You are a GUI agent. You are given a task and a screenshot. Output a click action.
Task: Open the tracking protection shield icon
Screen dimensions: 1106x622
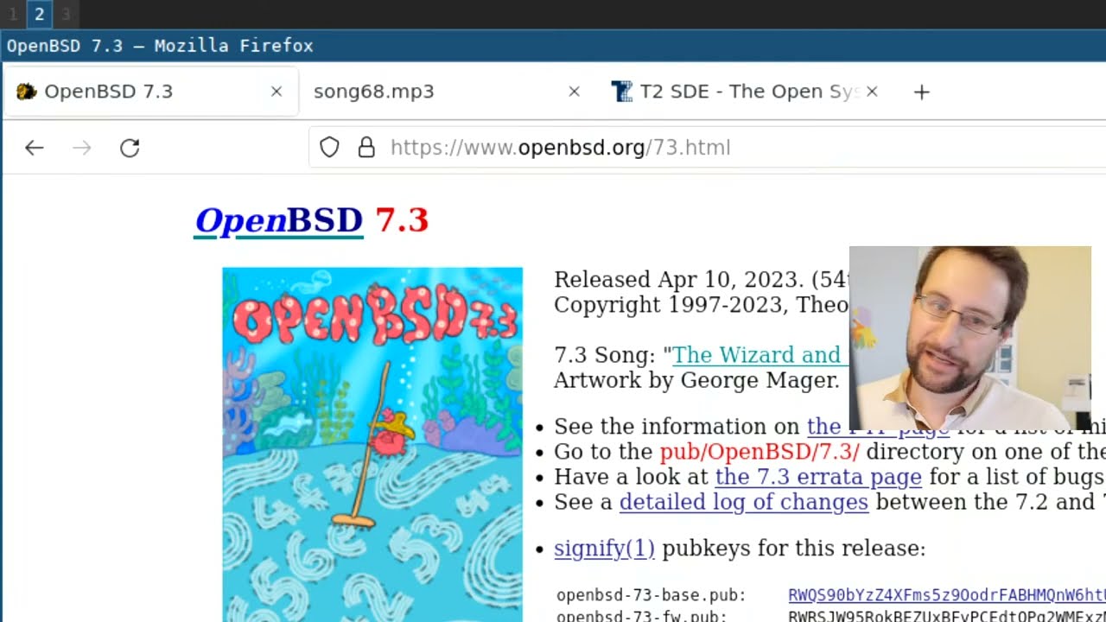(329, 148)
